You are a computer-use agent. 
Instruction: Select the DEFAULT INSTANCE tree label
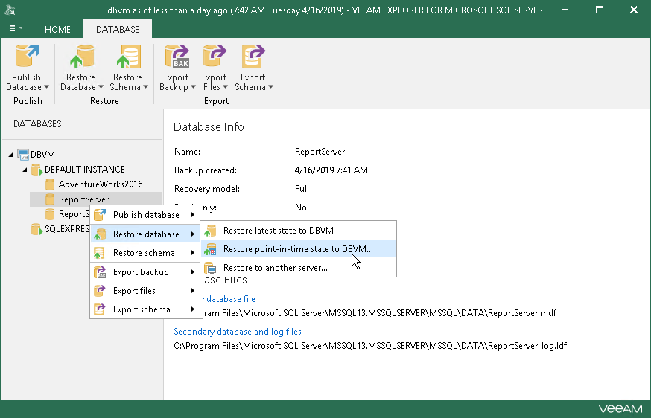[x=85, y=170]
